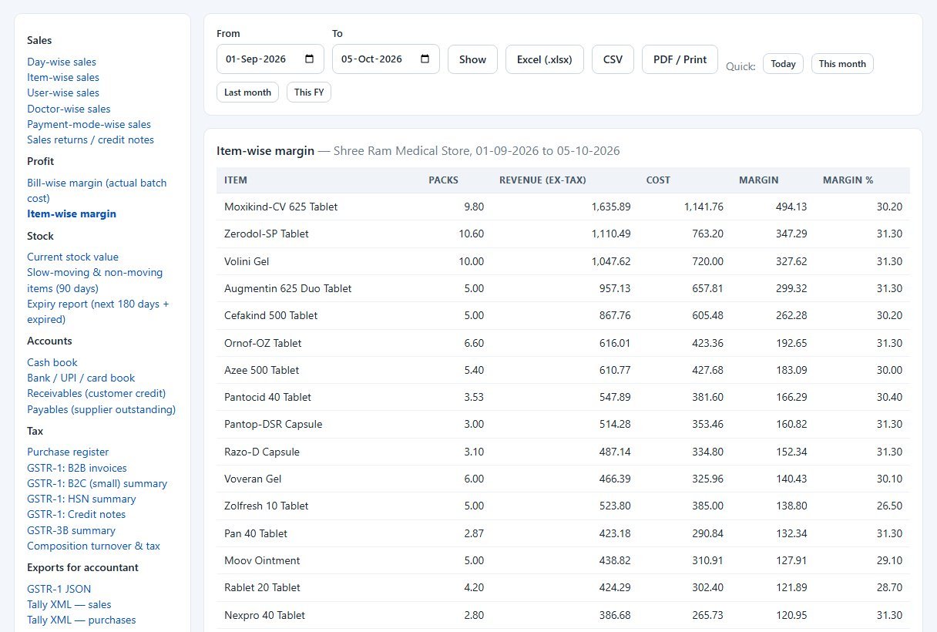Screen dimensions: 937x632
Task: Open calendar picker in To date field
Action: tap(425, 59)
